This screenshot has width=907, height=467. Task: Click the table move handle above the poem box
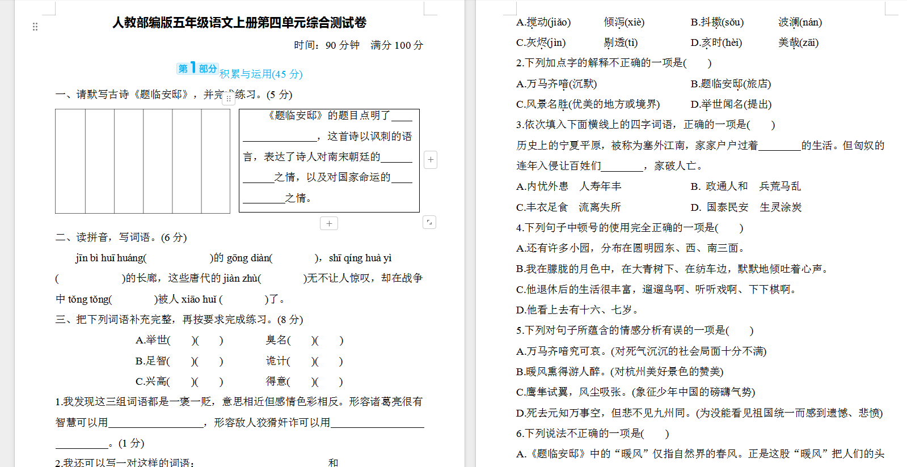[228, 98]
